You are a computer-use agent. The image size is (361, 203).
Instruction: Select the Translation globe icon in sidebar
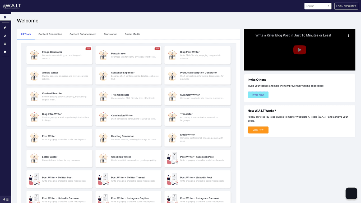5,44
